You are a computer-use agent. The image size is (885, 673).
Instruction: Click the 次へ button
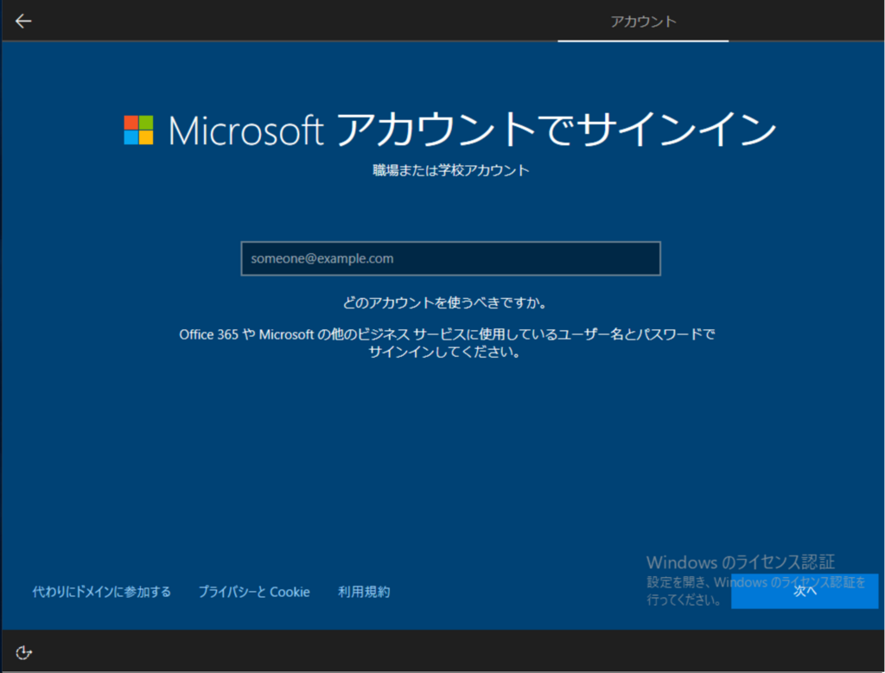click(x=805, y=591)
